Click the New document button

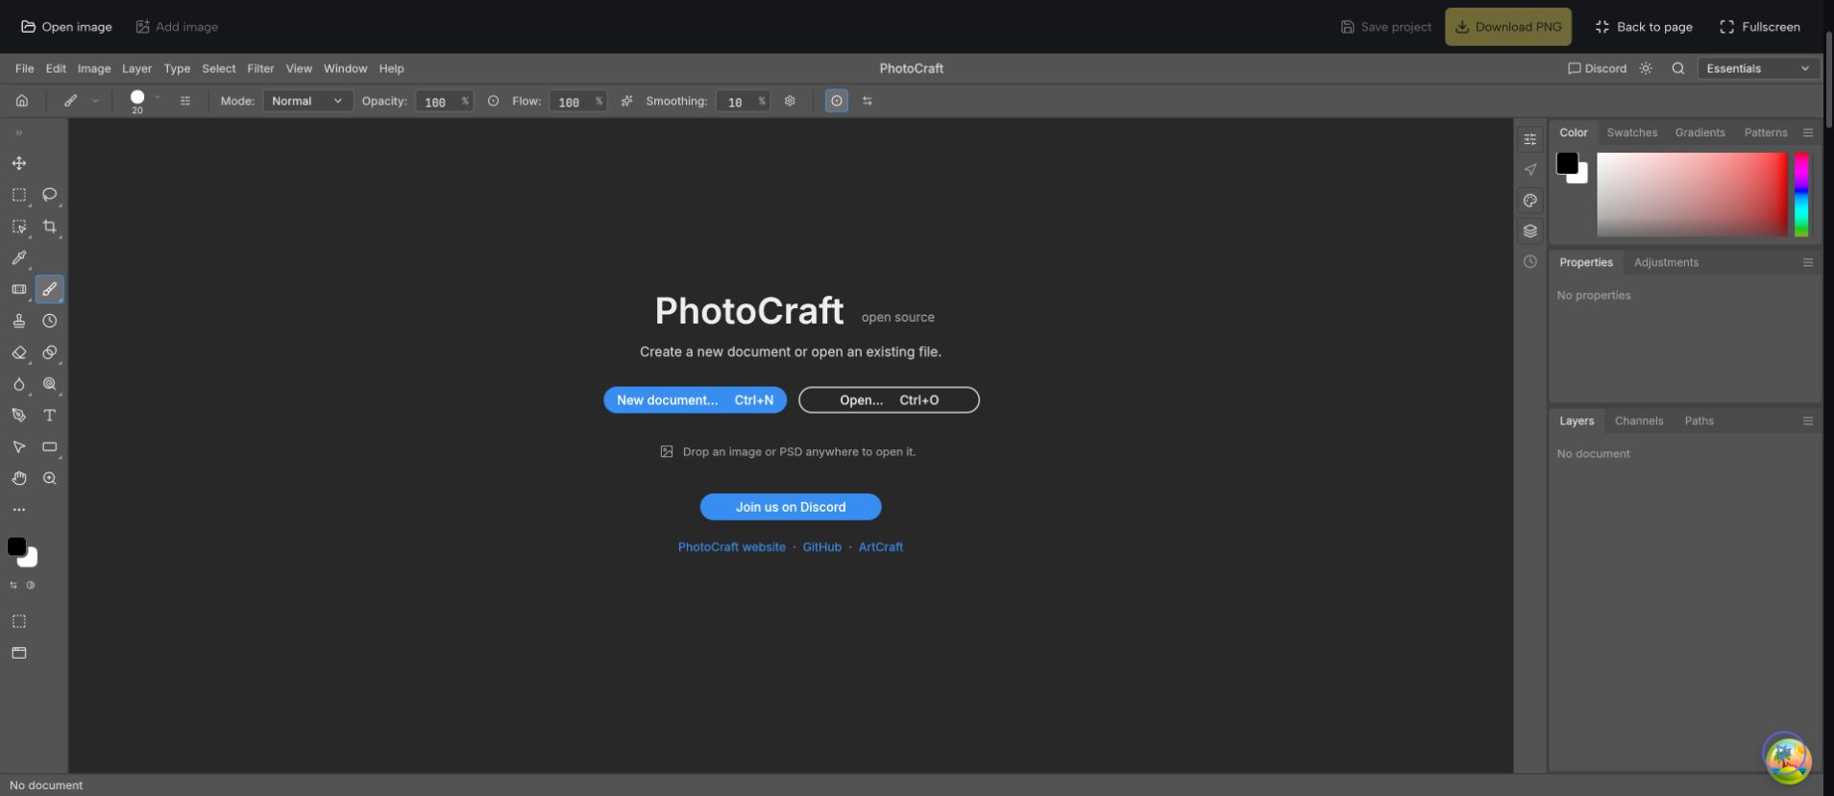pos(695,400)
